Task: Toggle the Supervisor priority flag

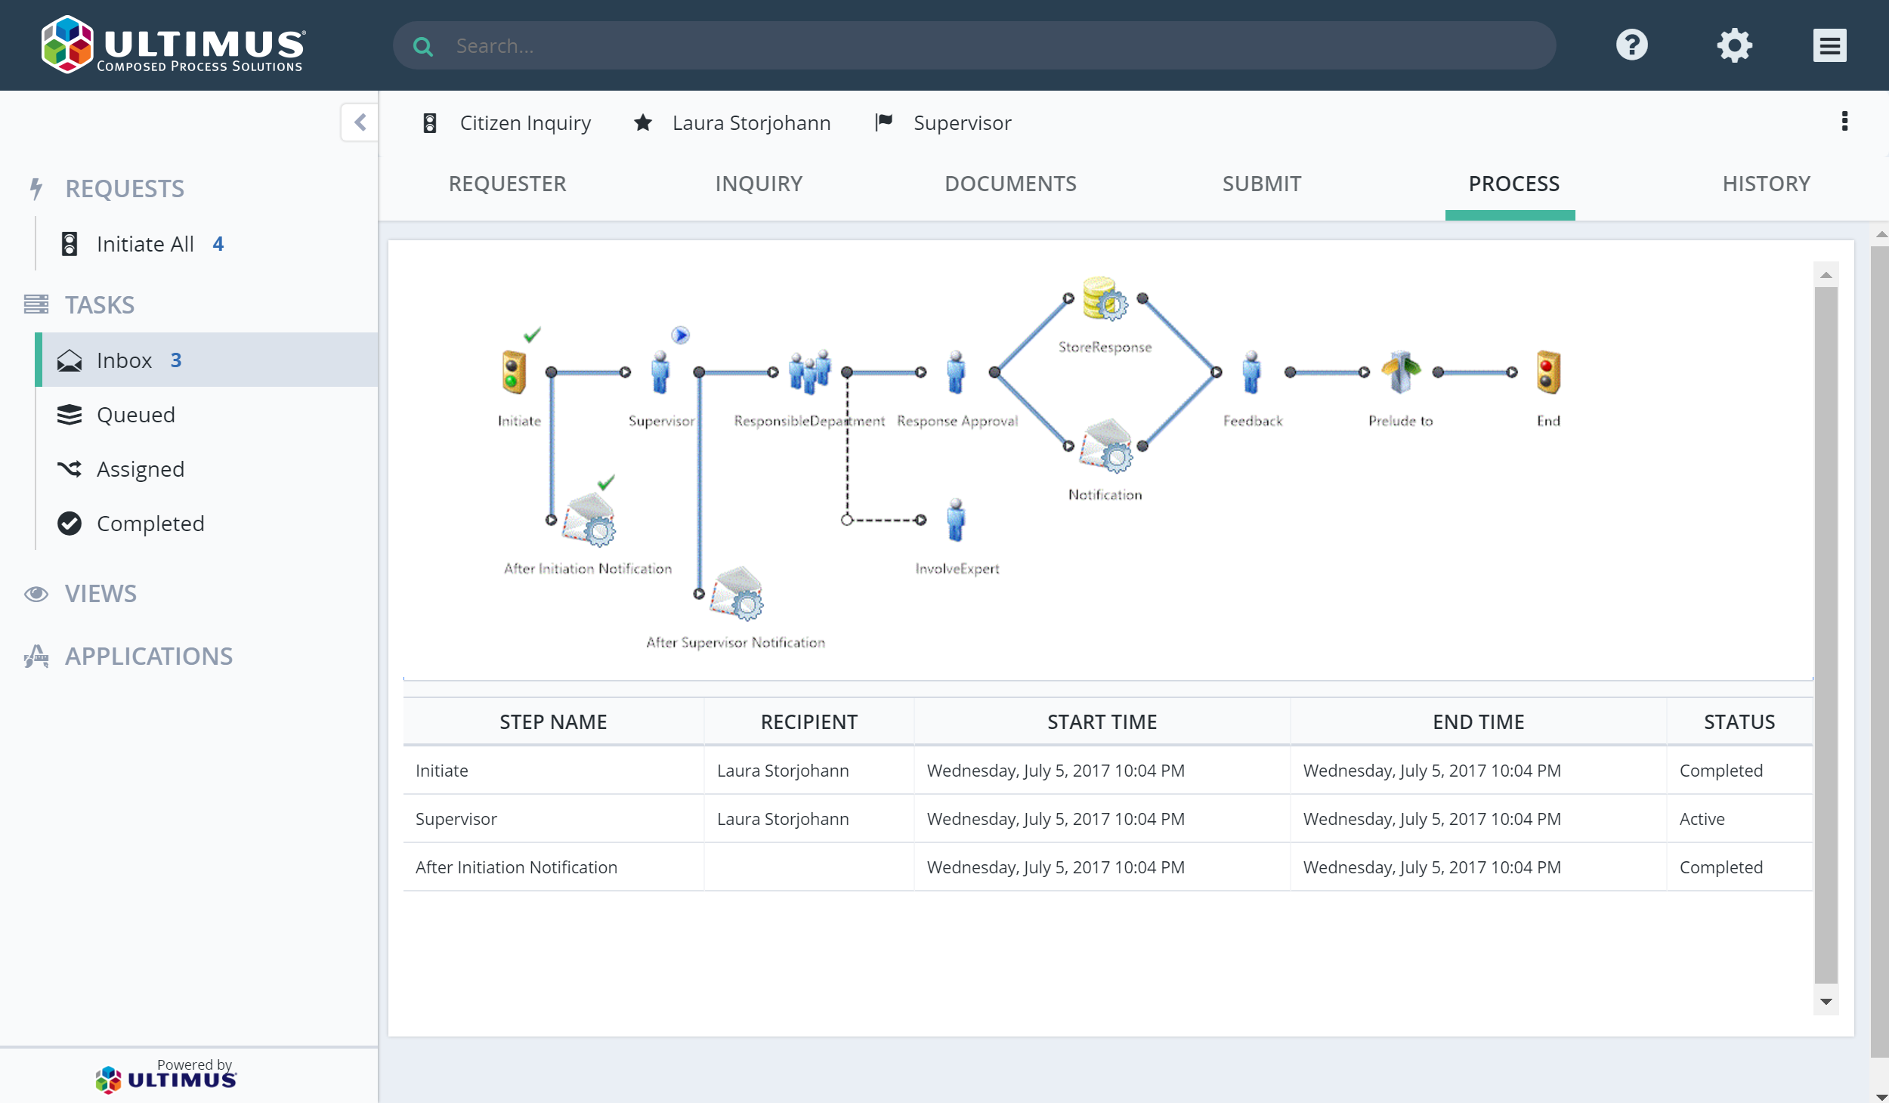Action: click(884, 122)
